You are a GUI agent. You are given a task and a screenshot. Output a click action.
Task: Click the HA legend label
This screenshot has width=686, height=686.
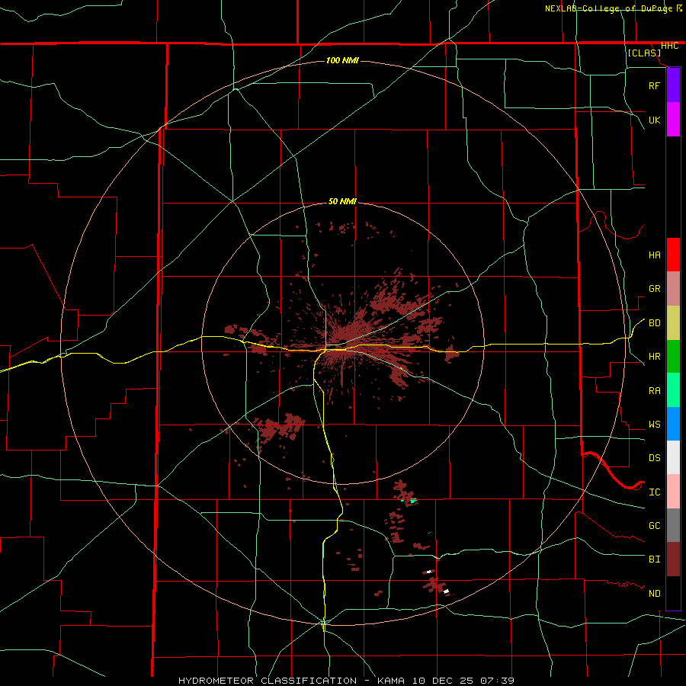(x=654, y=255)
